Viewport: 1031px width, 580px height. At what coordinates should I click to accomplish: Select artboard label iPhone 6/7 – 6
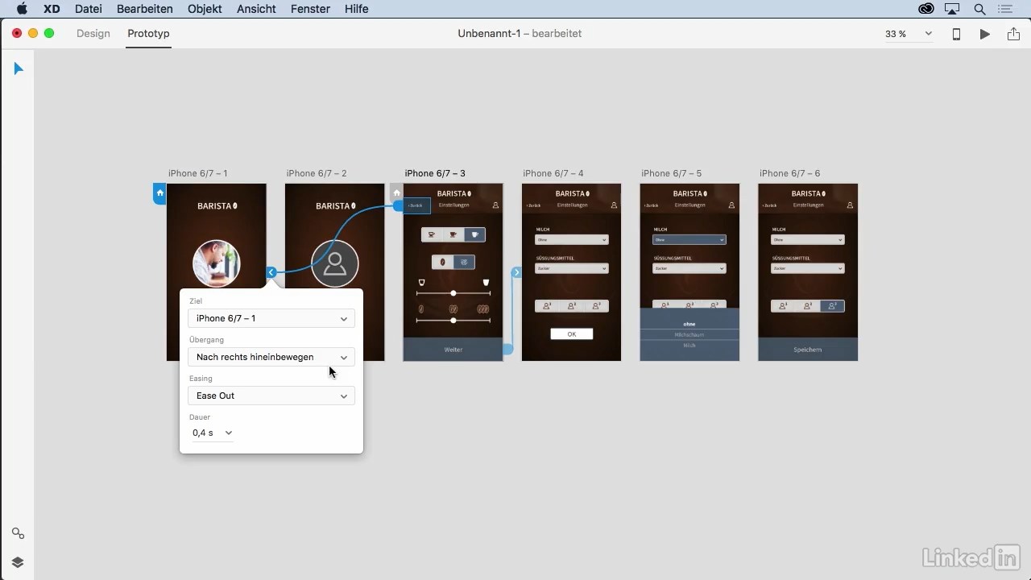(790, 173)
